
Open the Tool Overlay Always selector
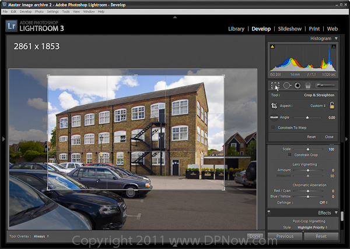(41, 236)
